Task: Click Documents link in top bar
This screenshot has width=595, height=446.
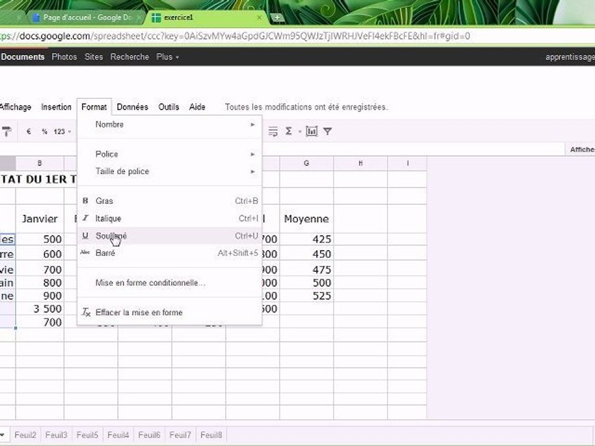Action: point(22,56)
